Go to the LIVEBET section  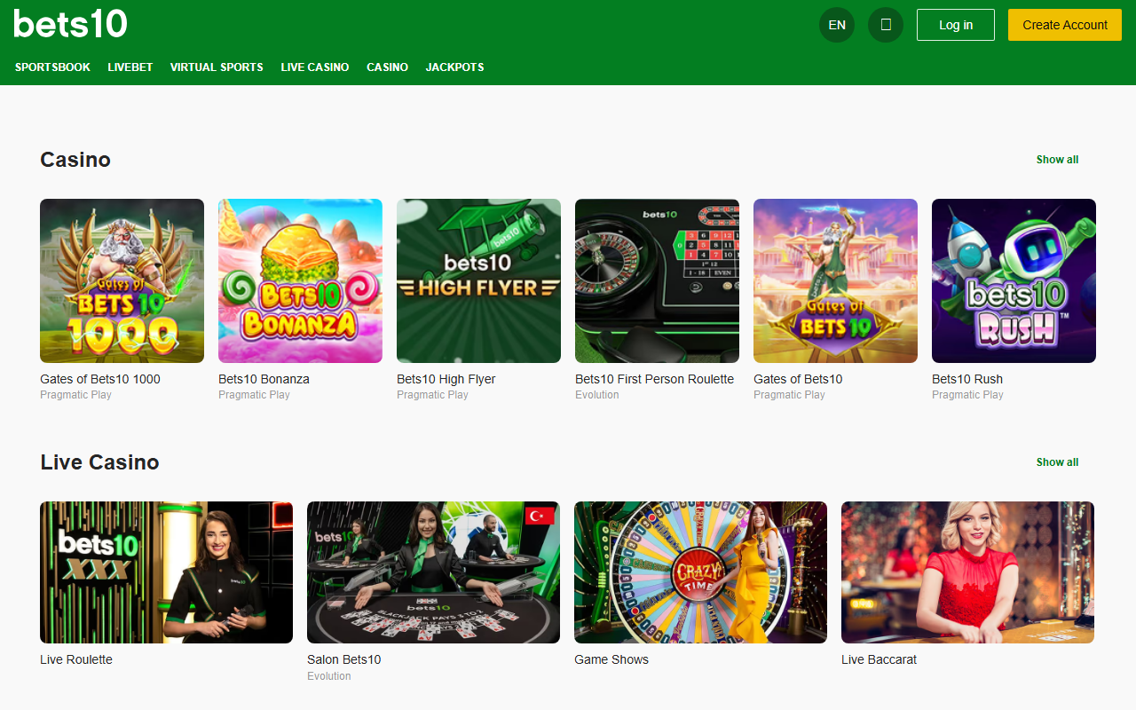point(130,67)
